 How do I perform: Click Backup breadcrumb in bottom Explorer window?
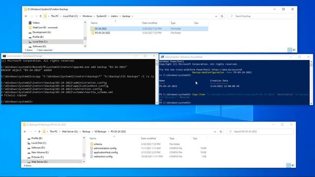point(86,132)
